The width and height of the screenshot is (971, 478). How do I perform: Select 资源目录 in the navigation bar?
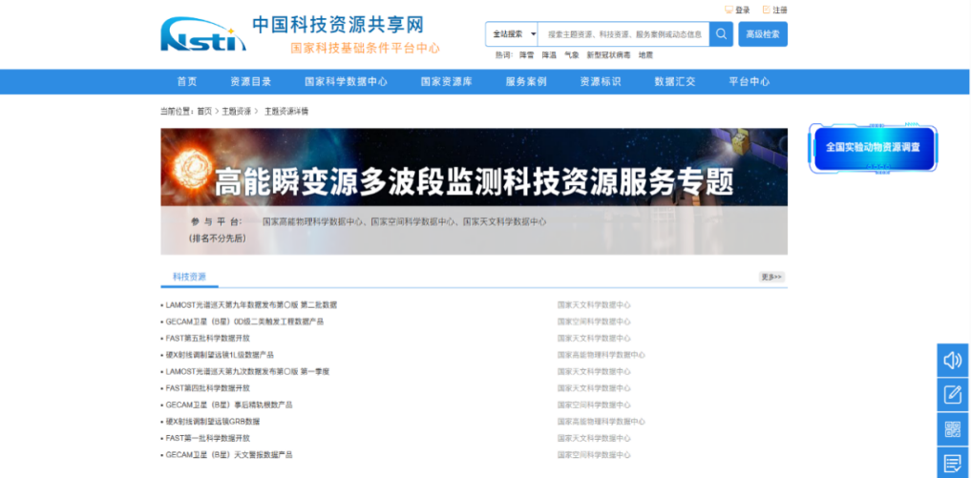coord(250,82)
